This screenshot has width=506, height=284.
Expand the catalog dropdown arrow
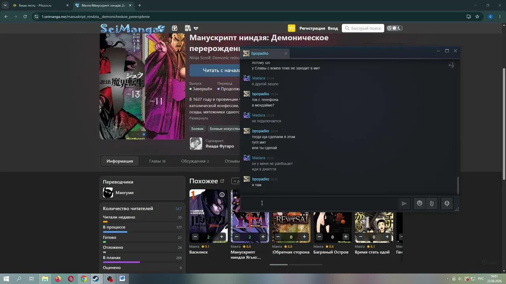coord(196,28)
